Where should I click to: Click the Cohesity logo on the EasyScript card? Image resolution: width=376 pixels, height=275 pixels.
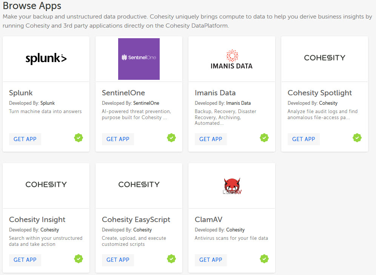139,185
